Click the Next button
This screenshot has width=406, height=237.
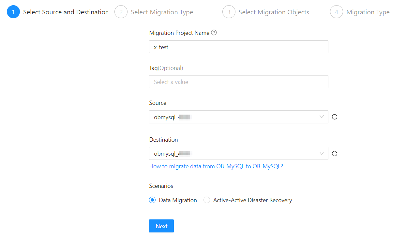tap(161, 226)
